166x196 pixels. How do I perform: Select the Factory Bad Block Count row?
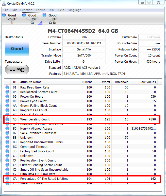pos(81,151)
